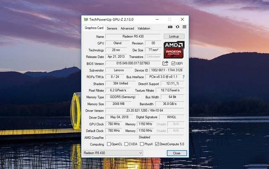Click the Lookup button

pos(174,36)
